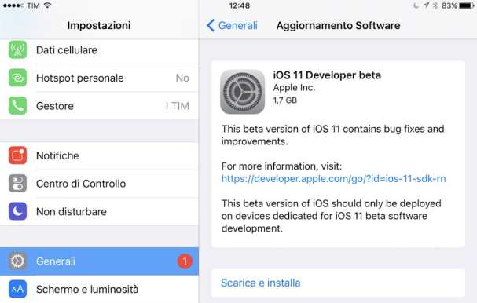Tap the Wi-Fi status icon

tap(47, 5)
